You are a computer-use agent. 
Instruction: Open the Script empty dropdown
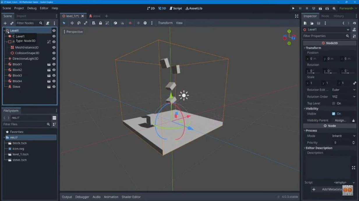click(x=344, y=182)
